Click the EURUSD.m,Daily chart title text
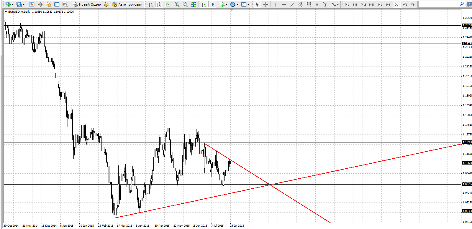 19,12
